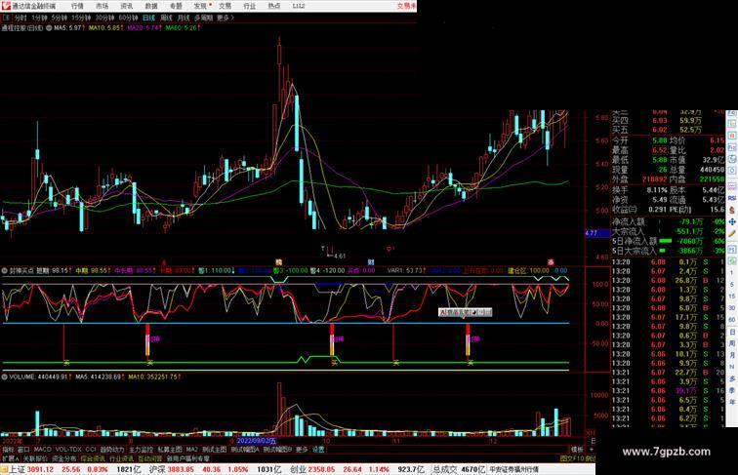Image resolution: width=738 pixels, height=475 pixels.
Task: Open the 交易 menu
Action: tap(225, 6)
